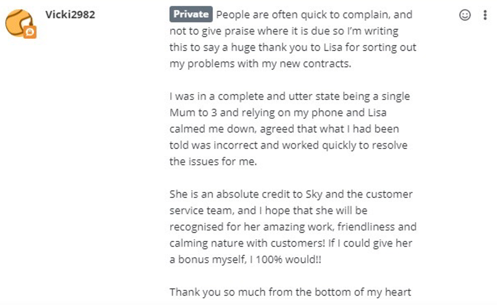Click the line "a bonus myself, I 100% would!!"
497x305 pixels.
245,259
